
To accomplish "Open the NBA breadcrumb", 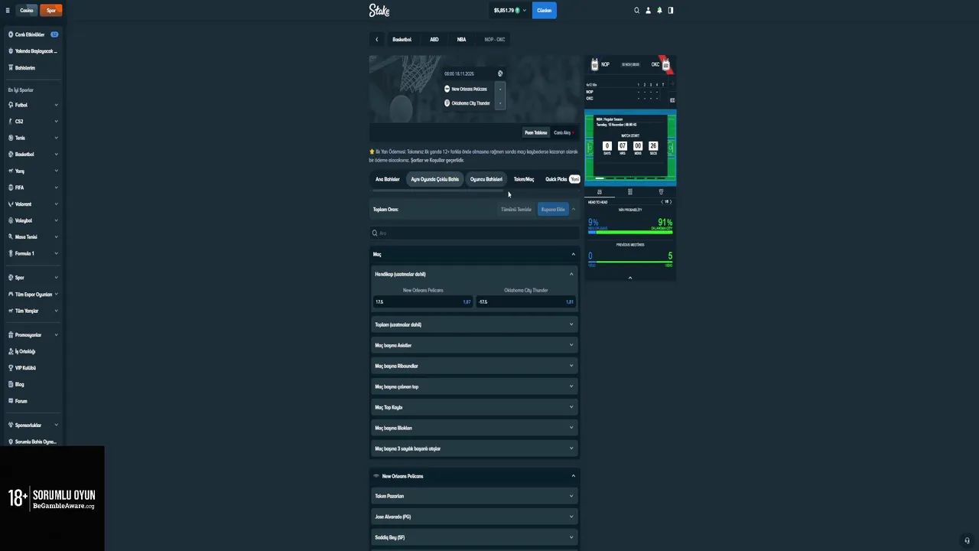I will coord(461,40).
